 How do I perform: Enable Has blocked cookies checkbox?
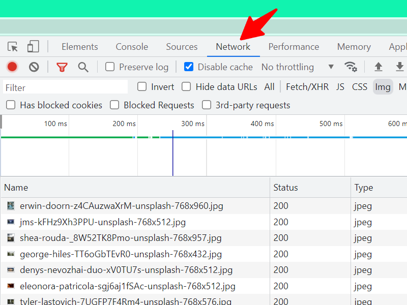point(11,105)
